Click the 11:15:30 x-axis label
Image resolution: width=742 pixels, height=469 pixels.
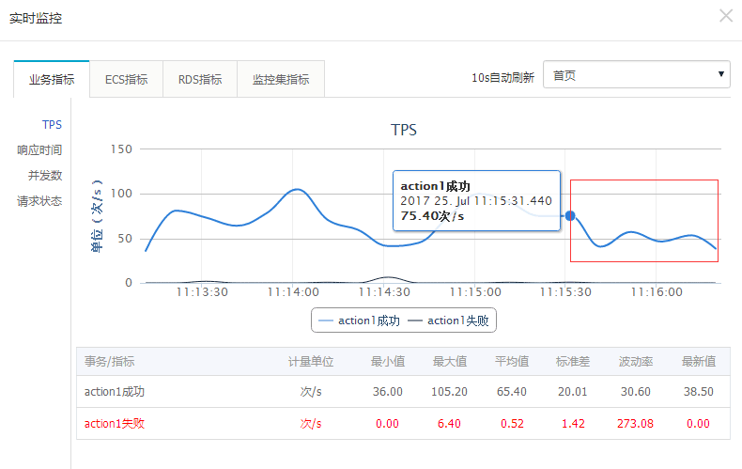pos(565,292)
